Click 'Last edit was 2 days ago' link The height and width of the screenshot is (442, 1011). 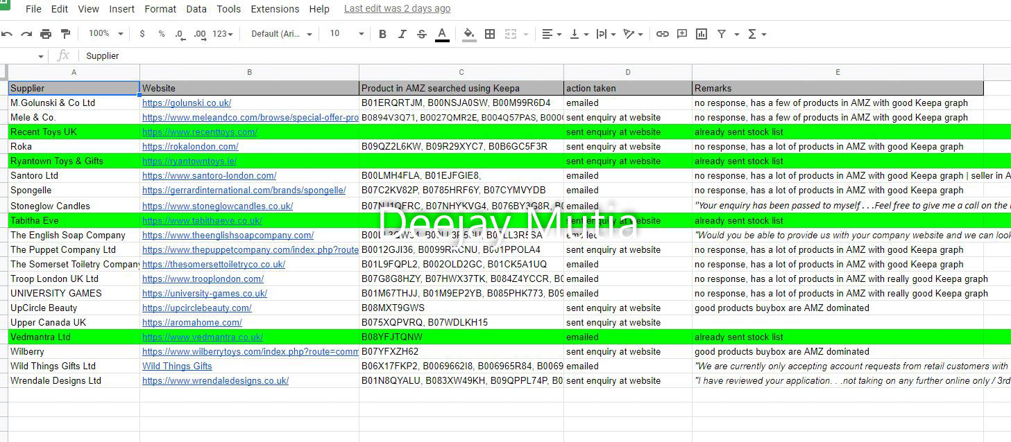(397, 9)
